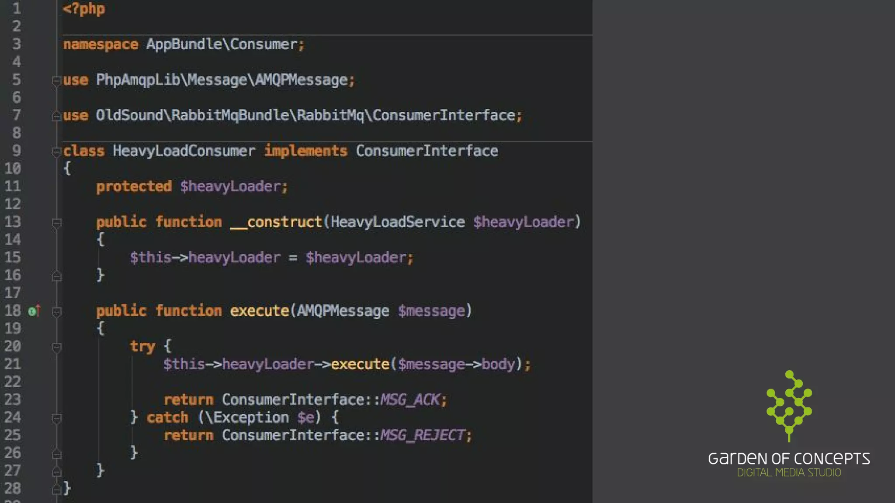This screenshot has width=895, height=503.
Task: Click the __construct method name
Action: click(276, 222)
